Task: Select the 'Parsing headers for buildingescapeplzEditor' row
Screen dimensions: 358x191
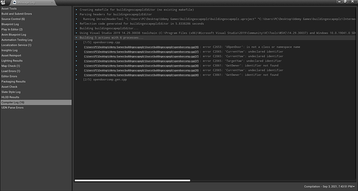Action: point(215,14)
